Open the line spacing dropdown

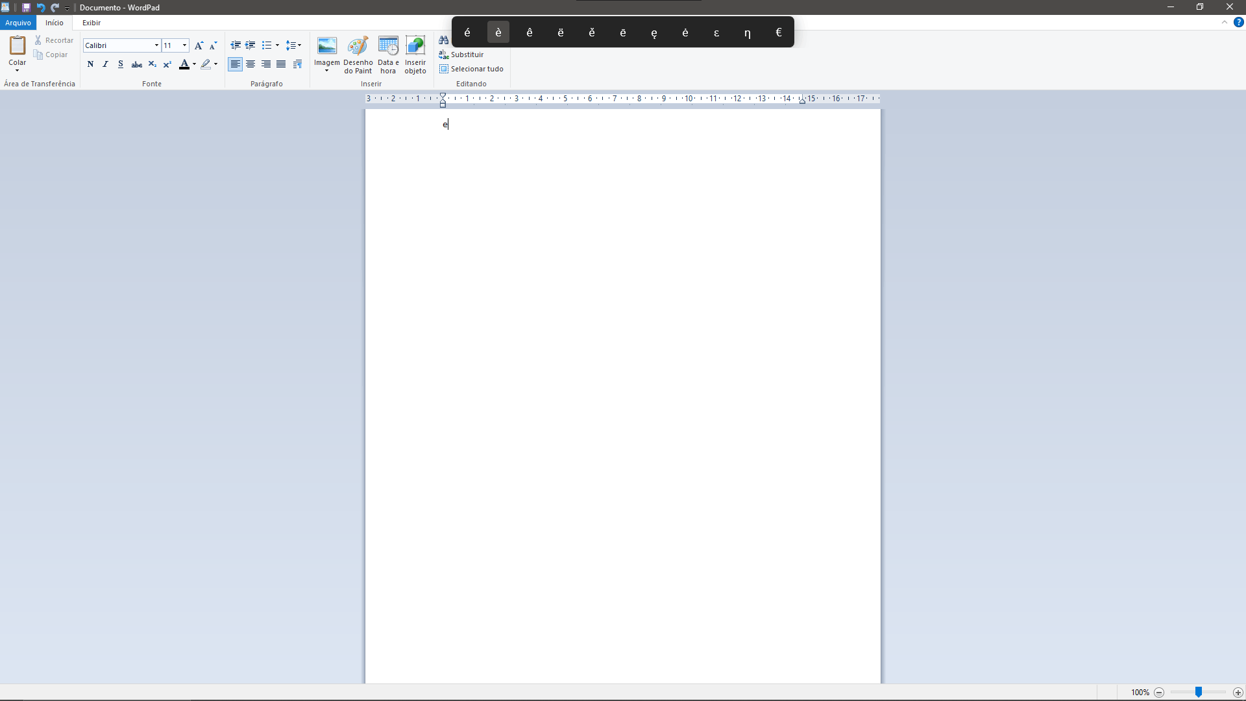click(x=293, y=45)
